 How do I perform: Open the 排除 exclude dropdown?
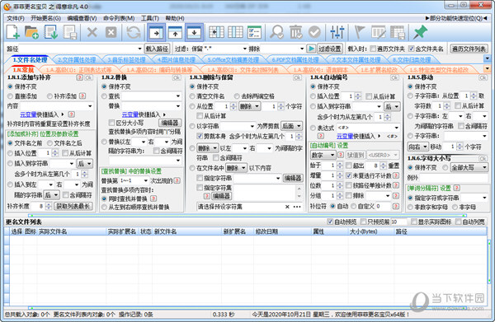coord(301,49)
